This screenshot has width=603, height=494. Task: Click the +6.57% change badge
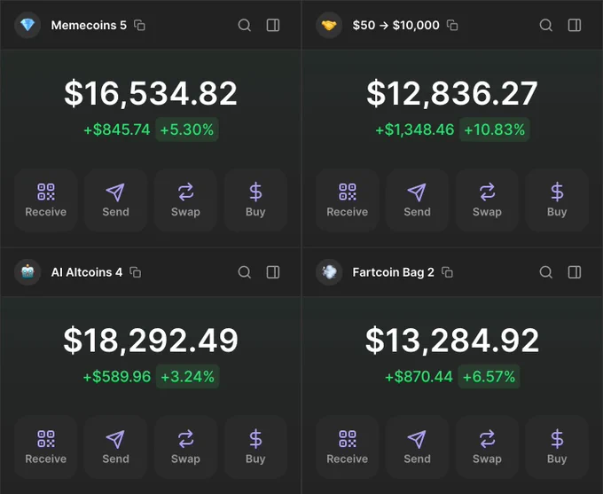489,377
